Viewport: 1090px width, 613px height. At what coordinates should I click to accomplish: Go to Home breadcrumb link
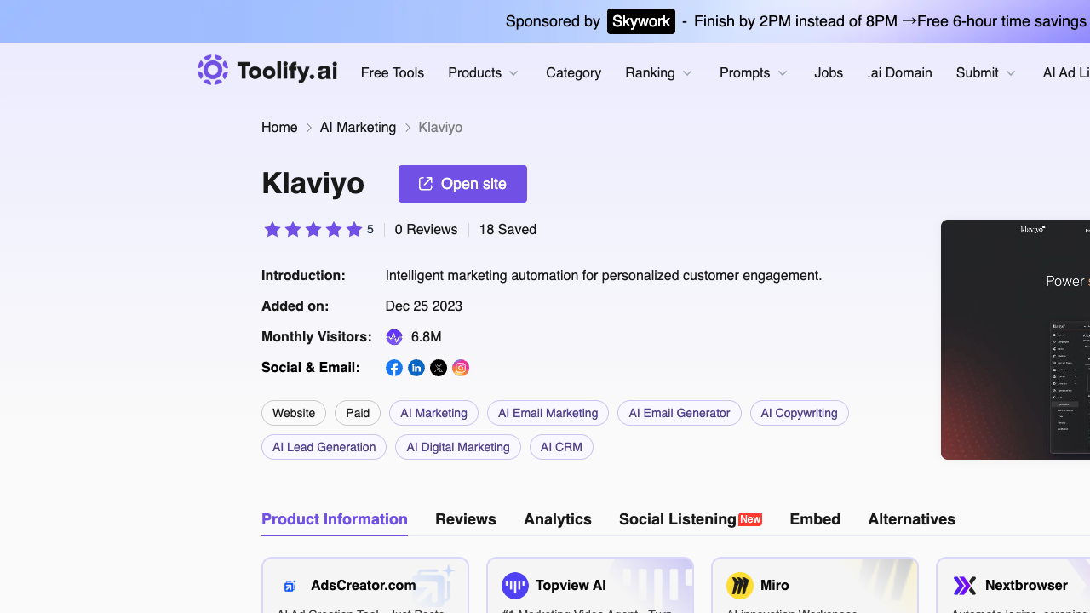[x=279, y=128]
